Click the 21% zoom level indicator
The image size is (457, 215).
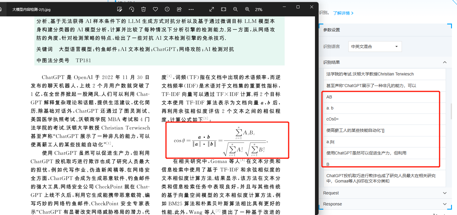(259, 10)
